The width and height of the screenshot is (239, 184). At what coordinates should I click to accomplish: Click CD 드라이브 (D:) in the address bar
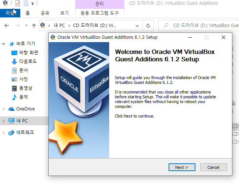94,25
